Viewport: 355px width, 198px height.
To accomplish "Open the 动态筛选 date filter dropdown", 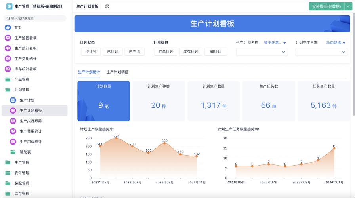I will [x=336, y=42].
